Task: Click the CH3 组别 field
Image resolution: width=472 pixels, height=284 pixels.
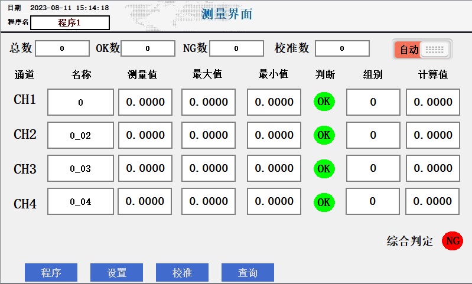Action: [x=373, y=168]
